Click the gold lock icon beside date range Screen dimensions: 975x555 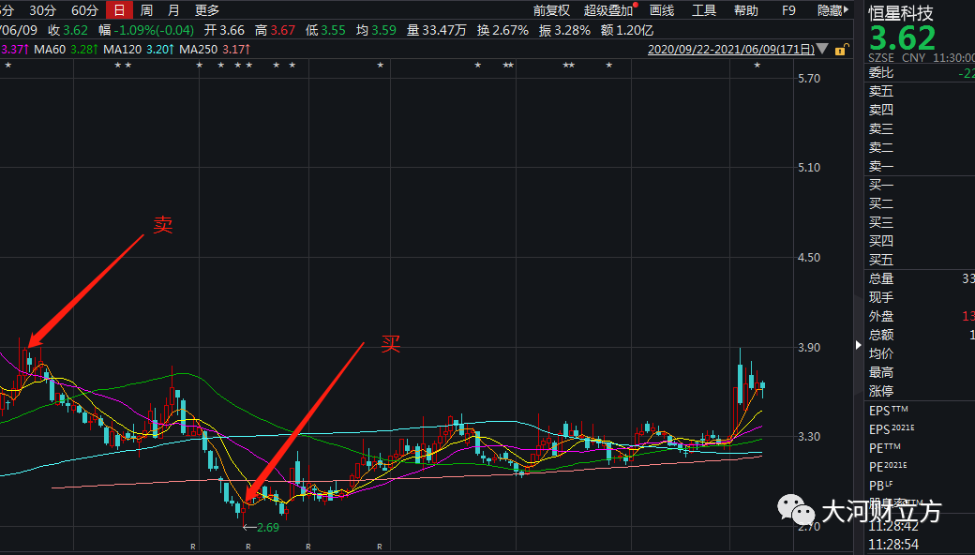click(842, 49)
